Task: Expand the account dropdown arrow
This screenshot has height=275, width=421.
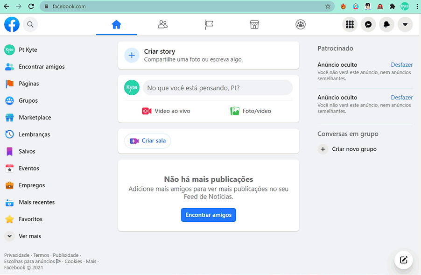Action: coord(405,24)
